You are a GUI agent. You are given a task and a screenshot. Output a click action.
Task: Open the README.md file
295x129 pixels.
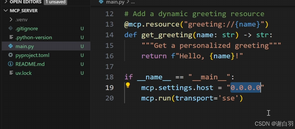30,64
